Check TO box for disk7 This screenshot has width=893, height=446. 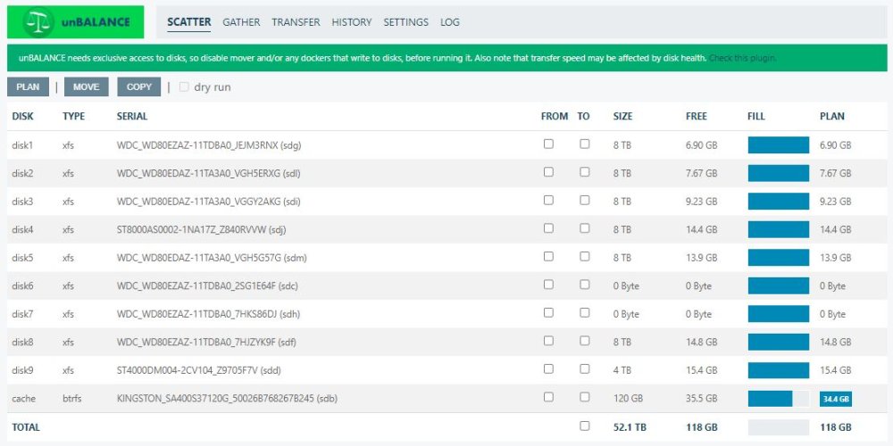coord(584,313)
